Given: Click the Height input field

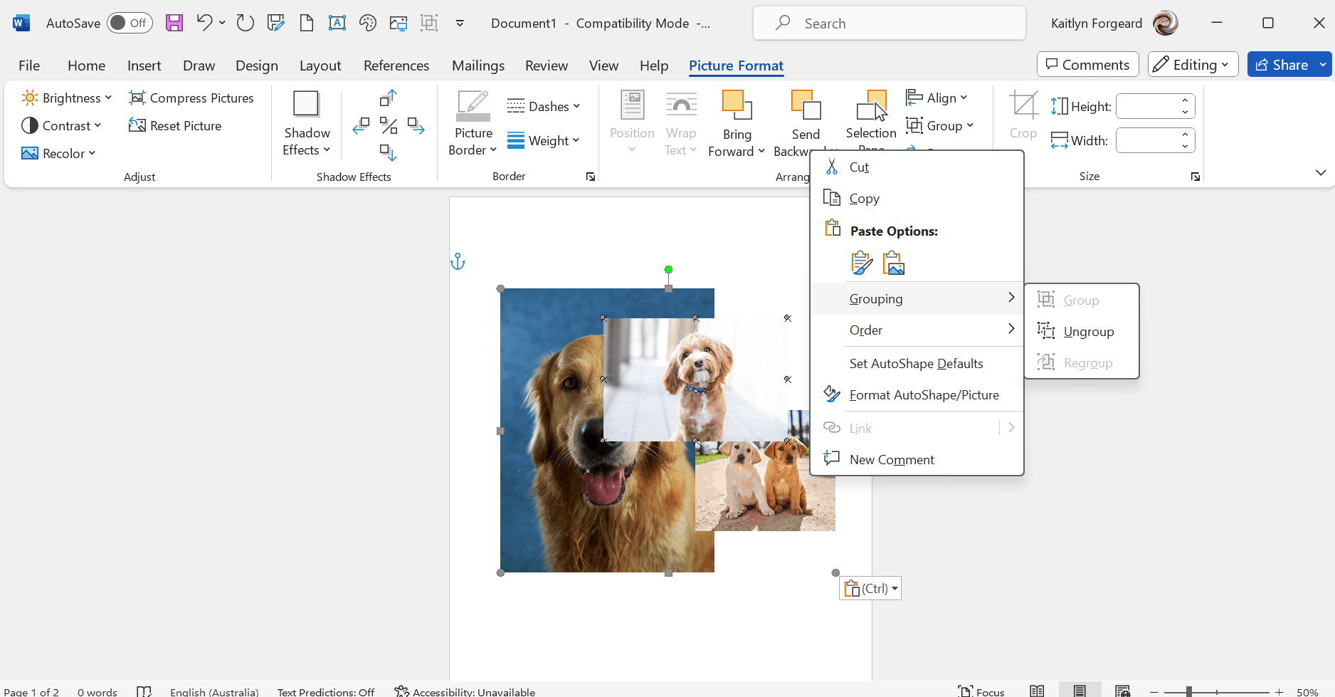Looking at the screenshot, I should [1146, 106].
